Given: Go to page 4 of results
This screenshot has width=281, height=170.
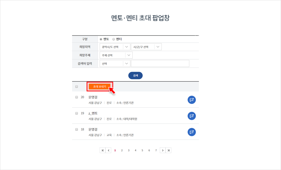Looking at the screenshot, I should pos(135,150).
